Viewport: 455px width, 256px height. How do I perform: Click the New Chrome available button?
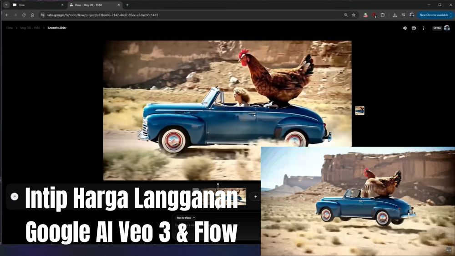435,15
